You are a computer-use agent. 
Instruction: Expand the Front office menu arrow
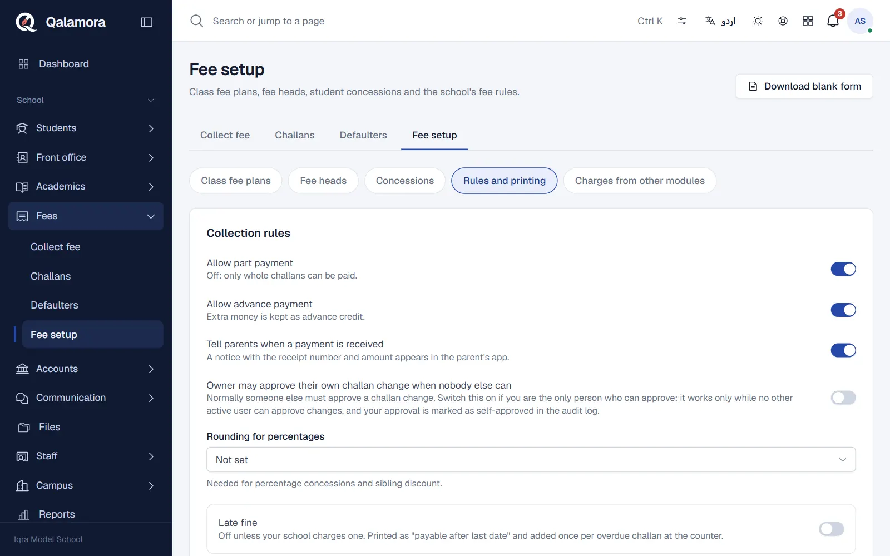click(151, 158)
